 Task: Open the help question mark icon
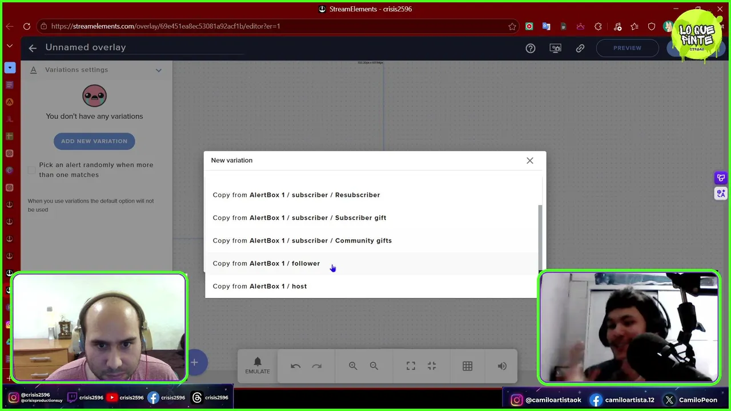(531, 48)
